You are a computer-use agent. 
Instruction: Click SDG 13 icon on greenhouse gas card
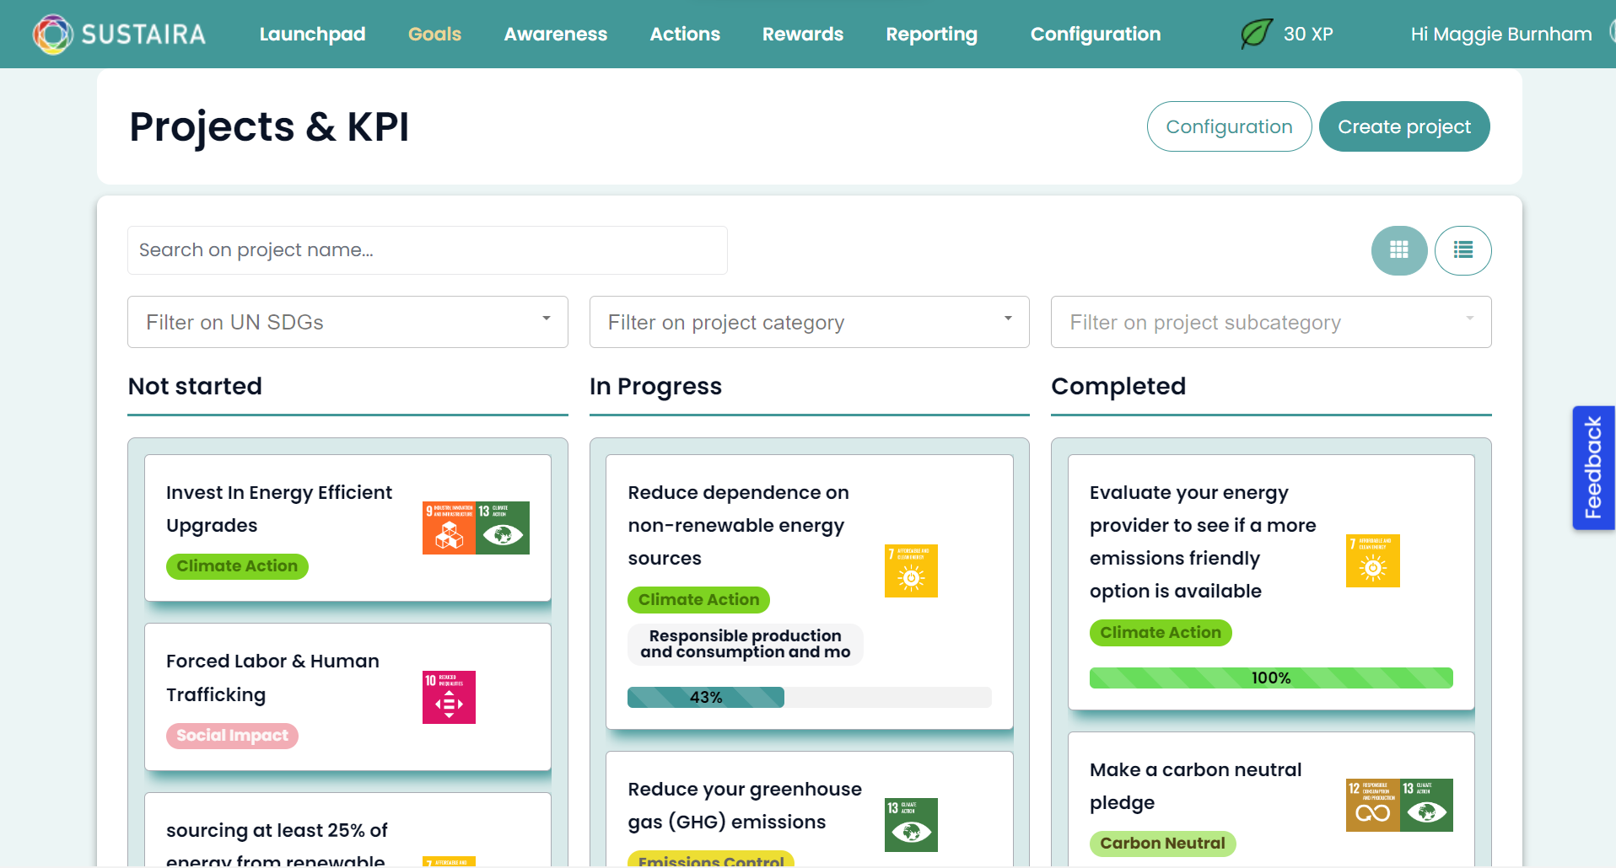(911, 825)
